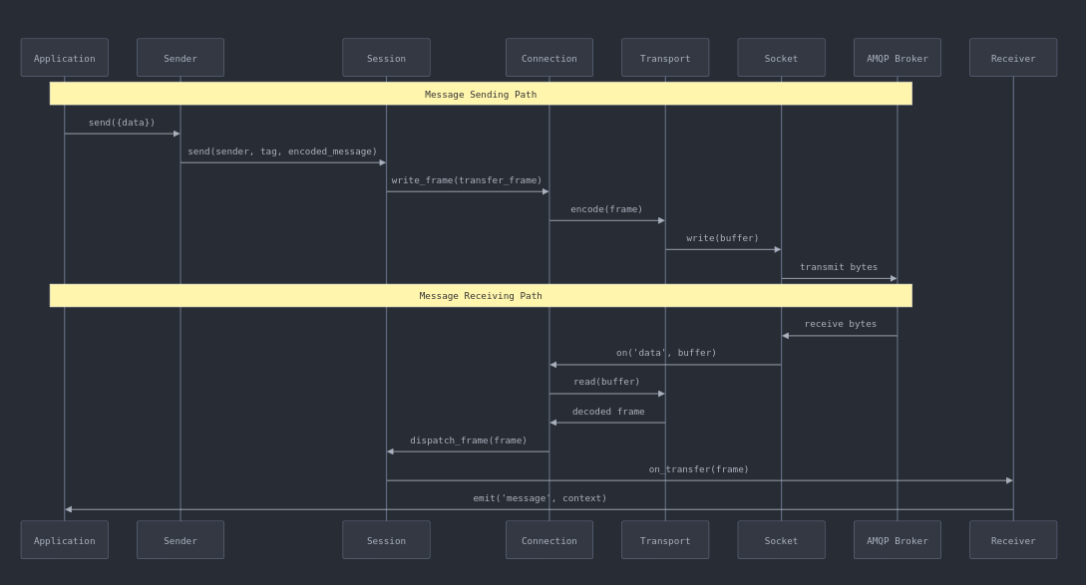The image size is (1086, 585).
Task: Select the emit('message', context) label
Action: click(540, 498)
